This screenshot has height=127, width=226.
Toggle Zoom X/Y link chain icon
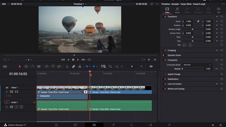[198, 21]
